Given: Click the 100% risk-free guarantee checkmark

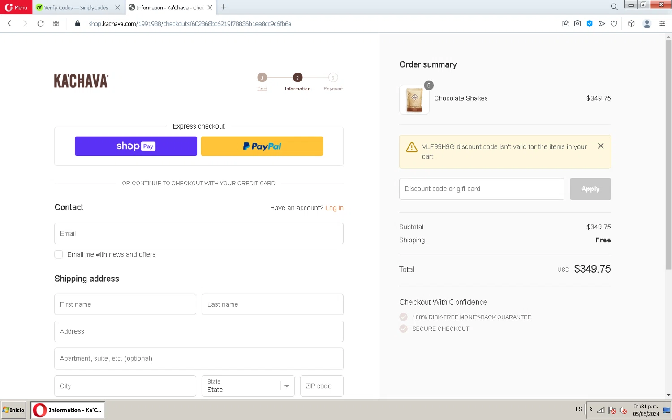Looking at the screenshot, I should coord(403,317).
